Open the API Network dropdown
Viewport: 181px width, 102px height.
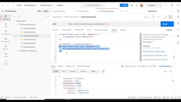point(47,5)
